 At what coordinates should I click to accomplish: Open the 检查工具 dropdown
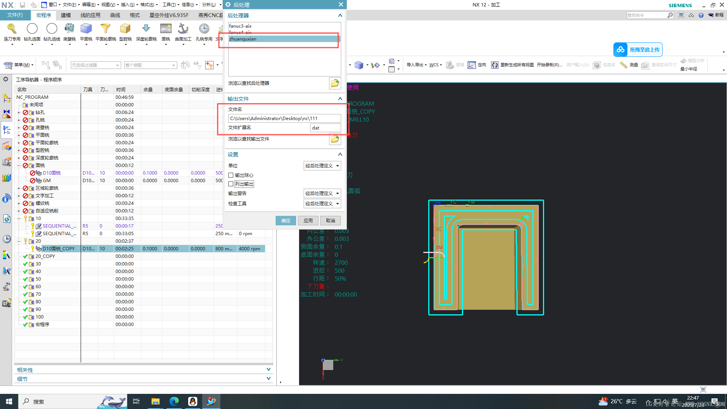[x=322, y=204]
